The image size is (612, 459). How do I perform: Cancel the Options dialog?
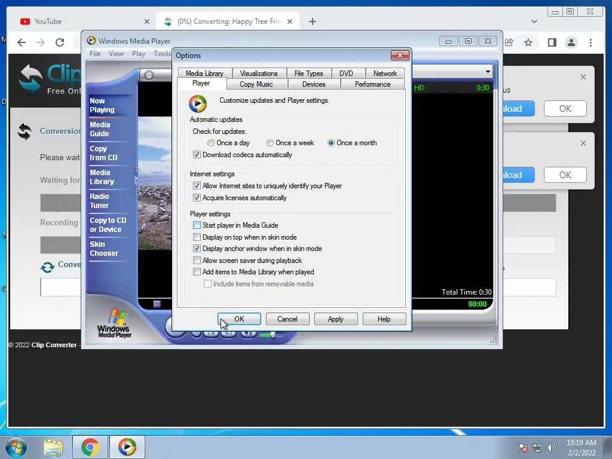(287, 319)
